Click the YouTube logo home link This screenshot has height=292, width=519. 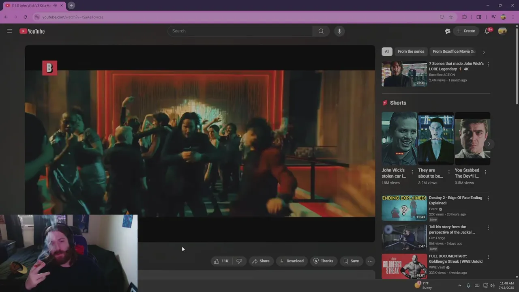32,31
